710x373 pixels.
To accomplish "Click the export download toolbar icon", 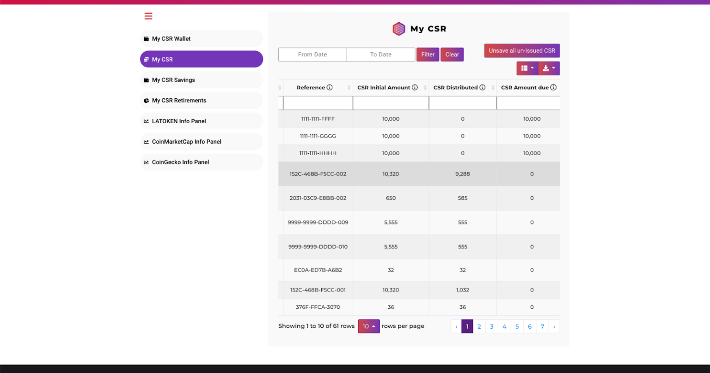I will 545,68.
